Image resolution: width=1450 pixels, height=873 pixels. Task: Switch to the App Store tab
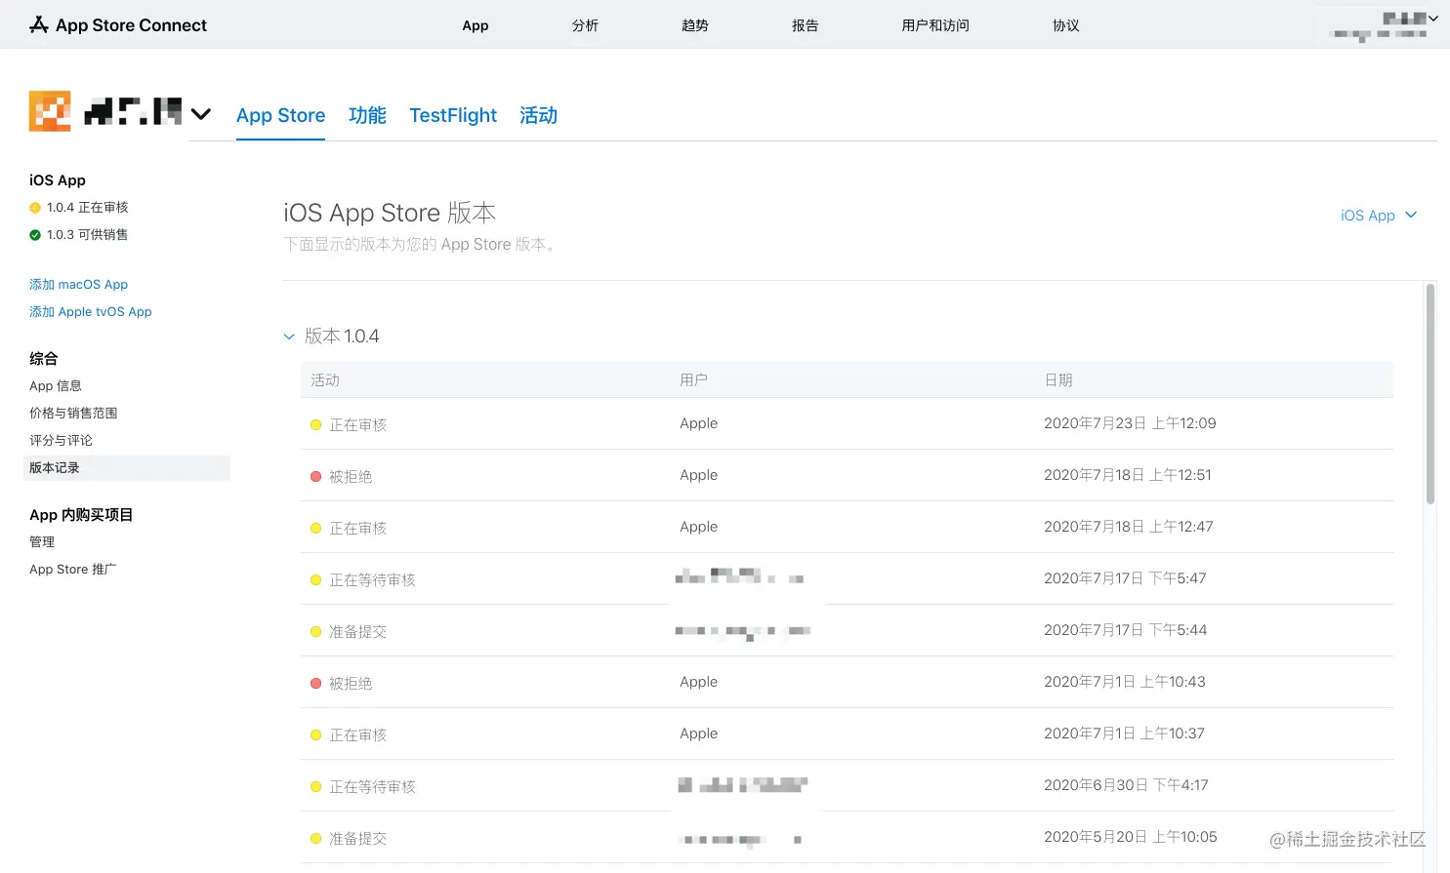point(281,115)
